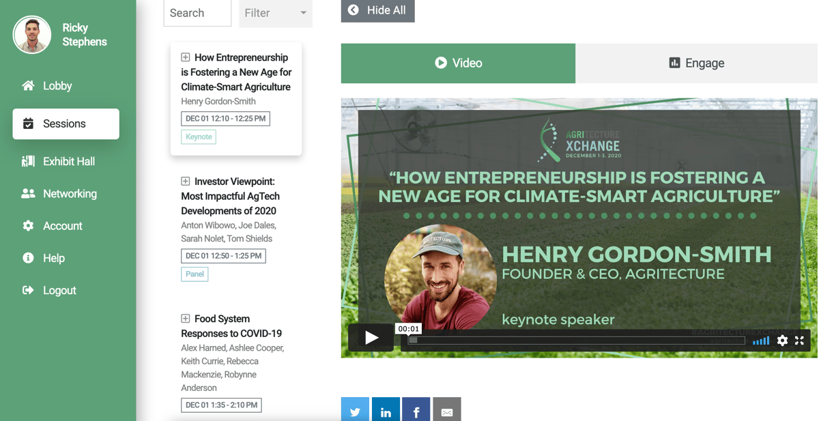The image size is (819, 421).
Task: Click speakers Anton Wibowo, Joe Dales line
Action: click(229, 225)
